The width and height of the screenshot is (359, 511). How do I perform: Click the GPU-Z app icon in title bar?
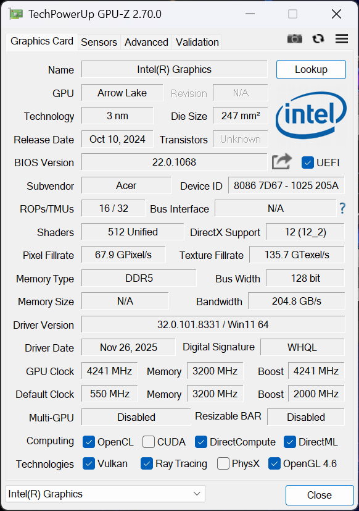pyautogui.click(x=16, y=14)
